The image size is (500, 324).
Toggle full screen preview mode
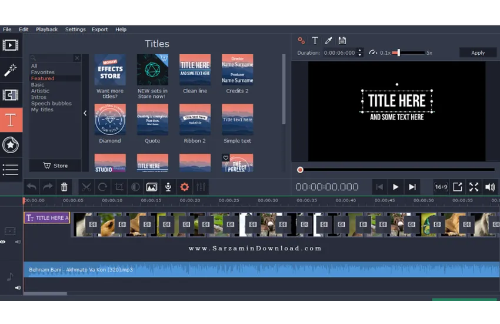tap(474, 187)
